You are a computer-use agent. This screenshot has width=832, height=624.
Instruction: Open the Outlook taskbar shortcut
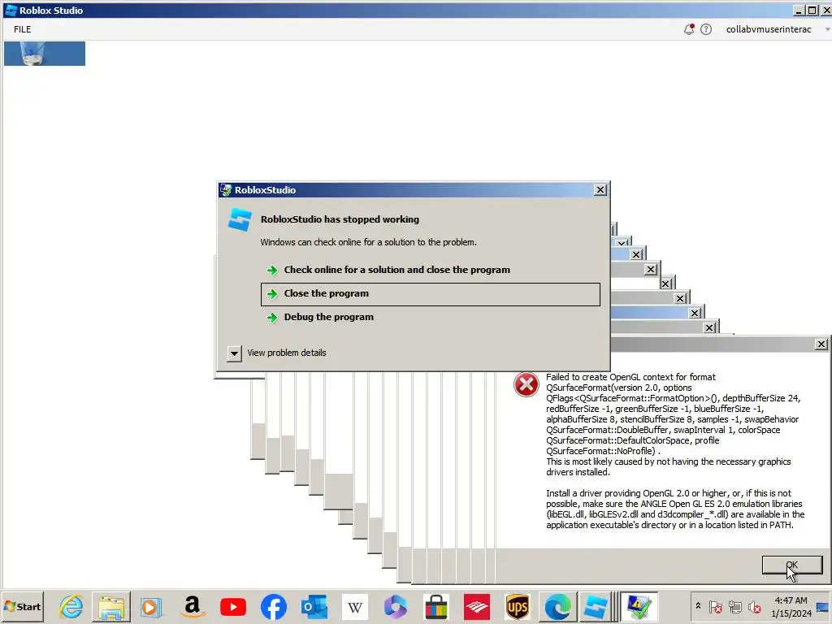314,606
